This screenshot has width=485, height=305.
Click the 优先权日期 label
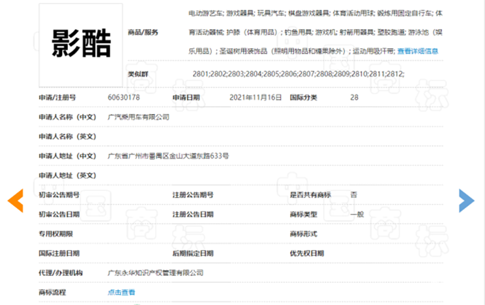pos(307,254)
